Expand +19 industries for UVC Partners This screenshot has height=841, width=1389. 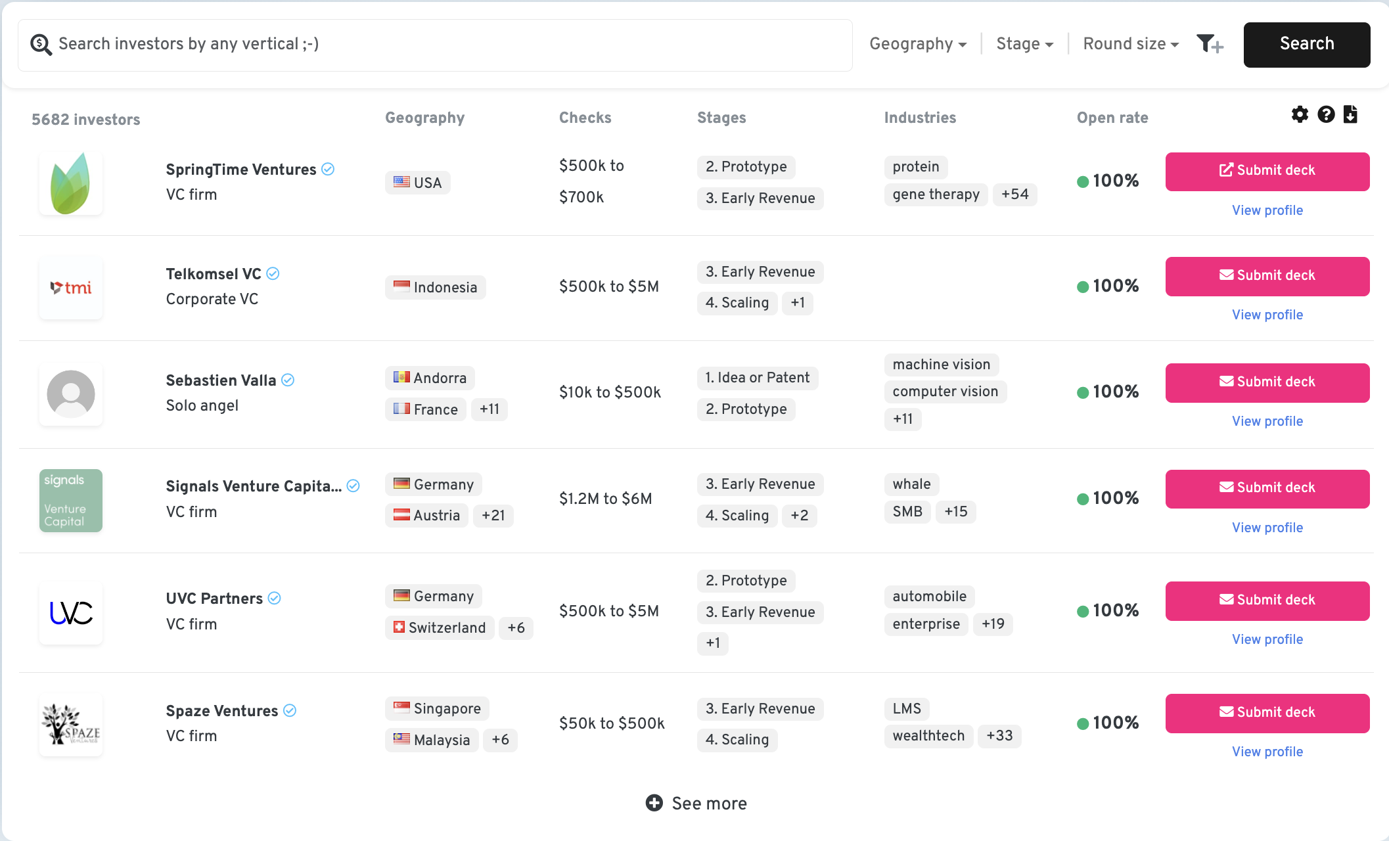(x=993, y=624)
